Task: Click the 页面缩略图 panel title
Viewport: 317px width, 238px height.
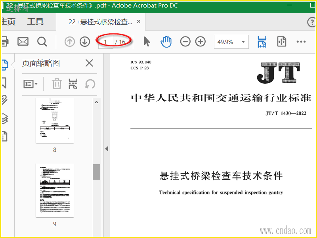Action: click(41, 63)
